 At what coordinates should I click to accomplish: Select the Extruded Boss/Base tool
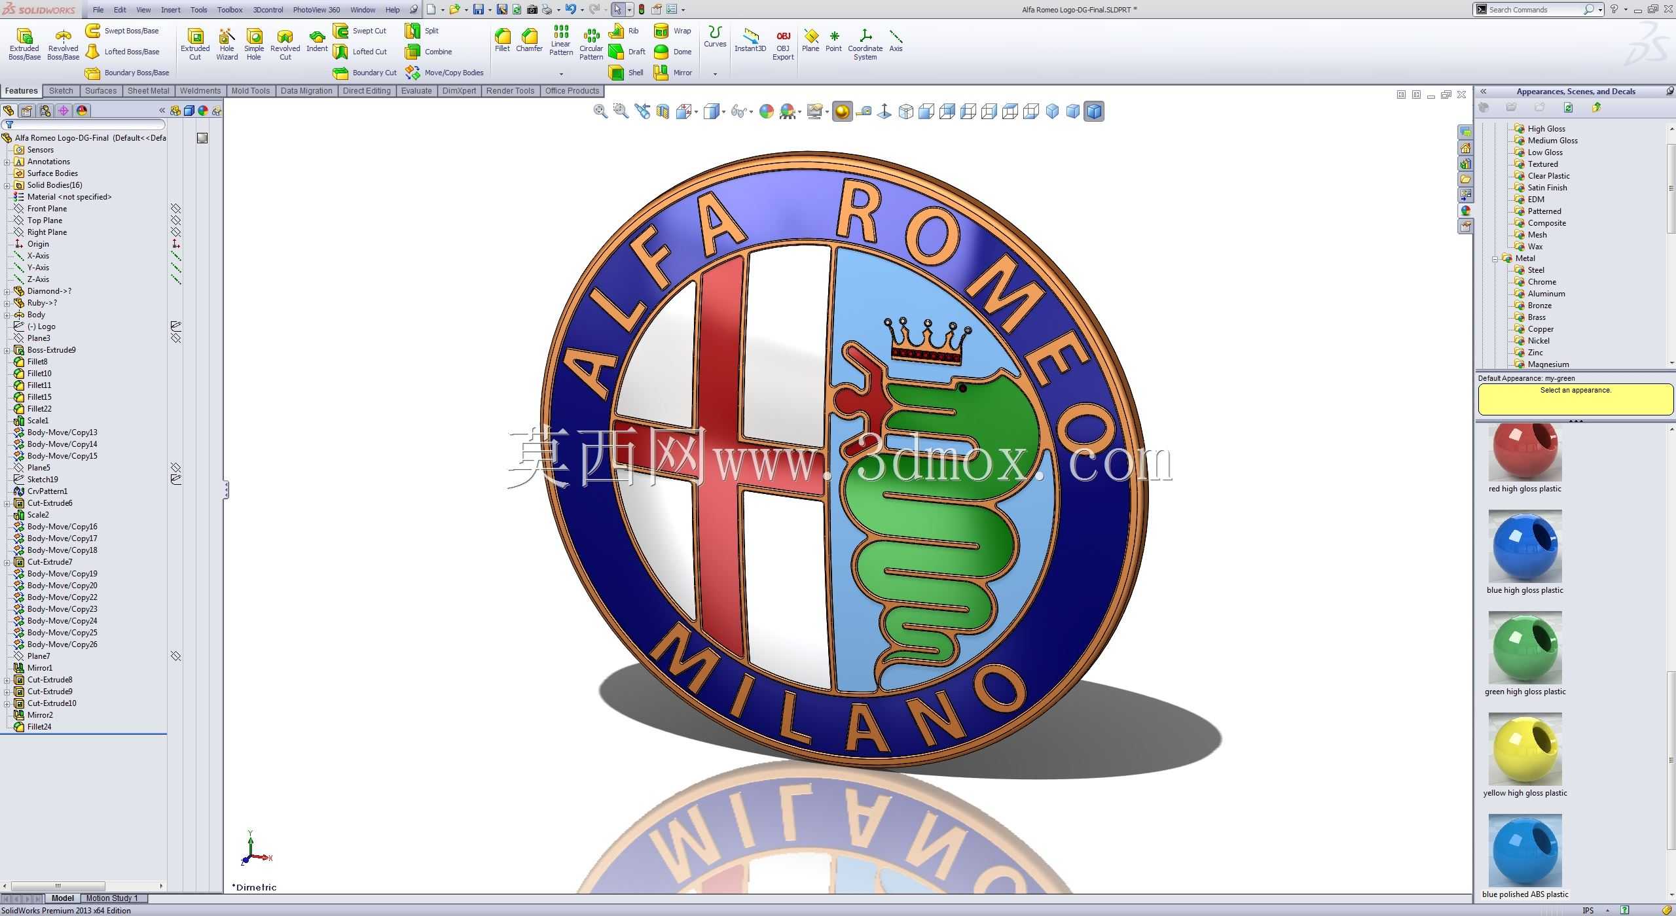24,44
